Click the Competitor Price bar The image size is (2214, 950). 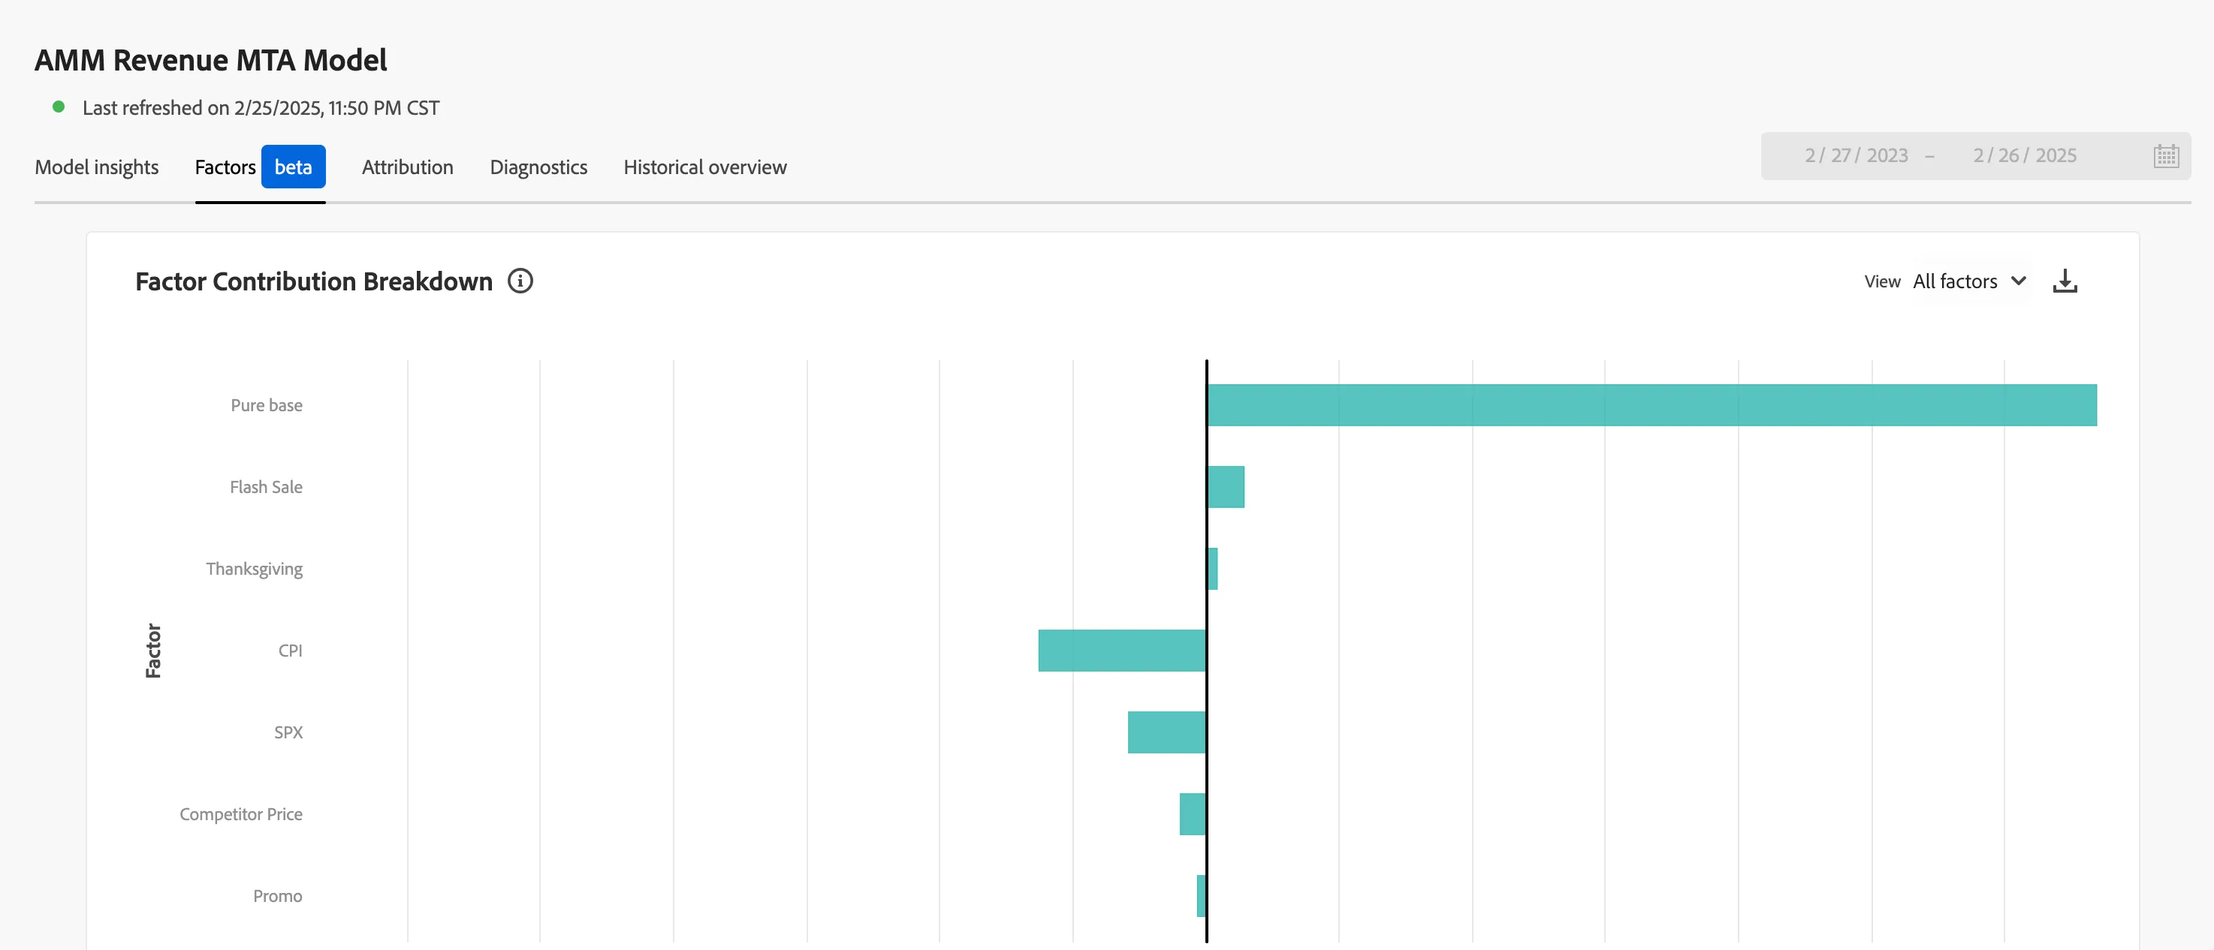[1192, 813]
